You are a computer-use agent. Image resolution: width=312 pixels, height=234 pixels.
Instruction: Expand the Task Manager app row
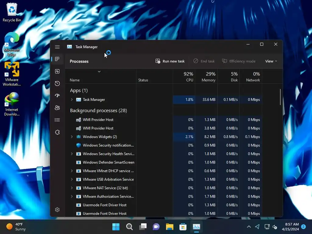[72, 100]
